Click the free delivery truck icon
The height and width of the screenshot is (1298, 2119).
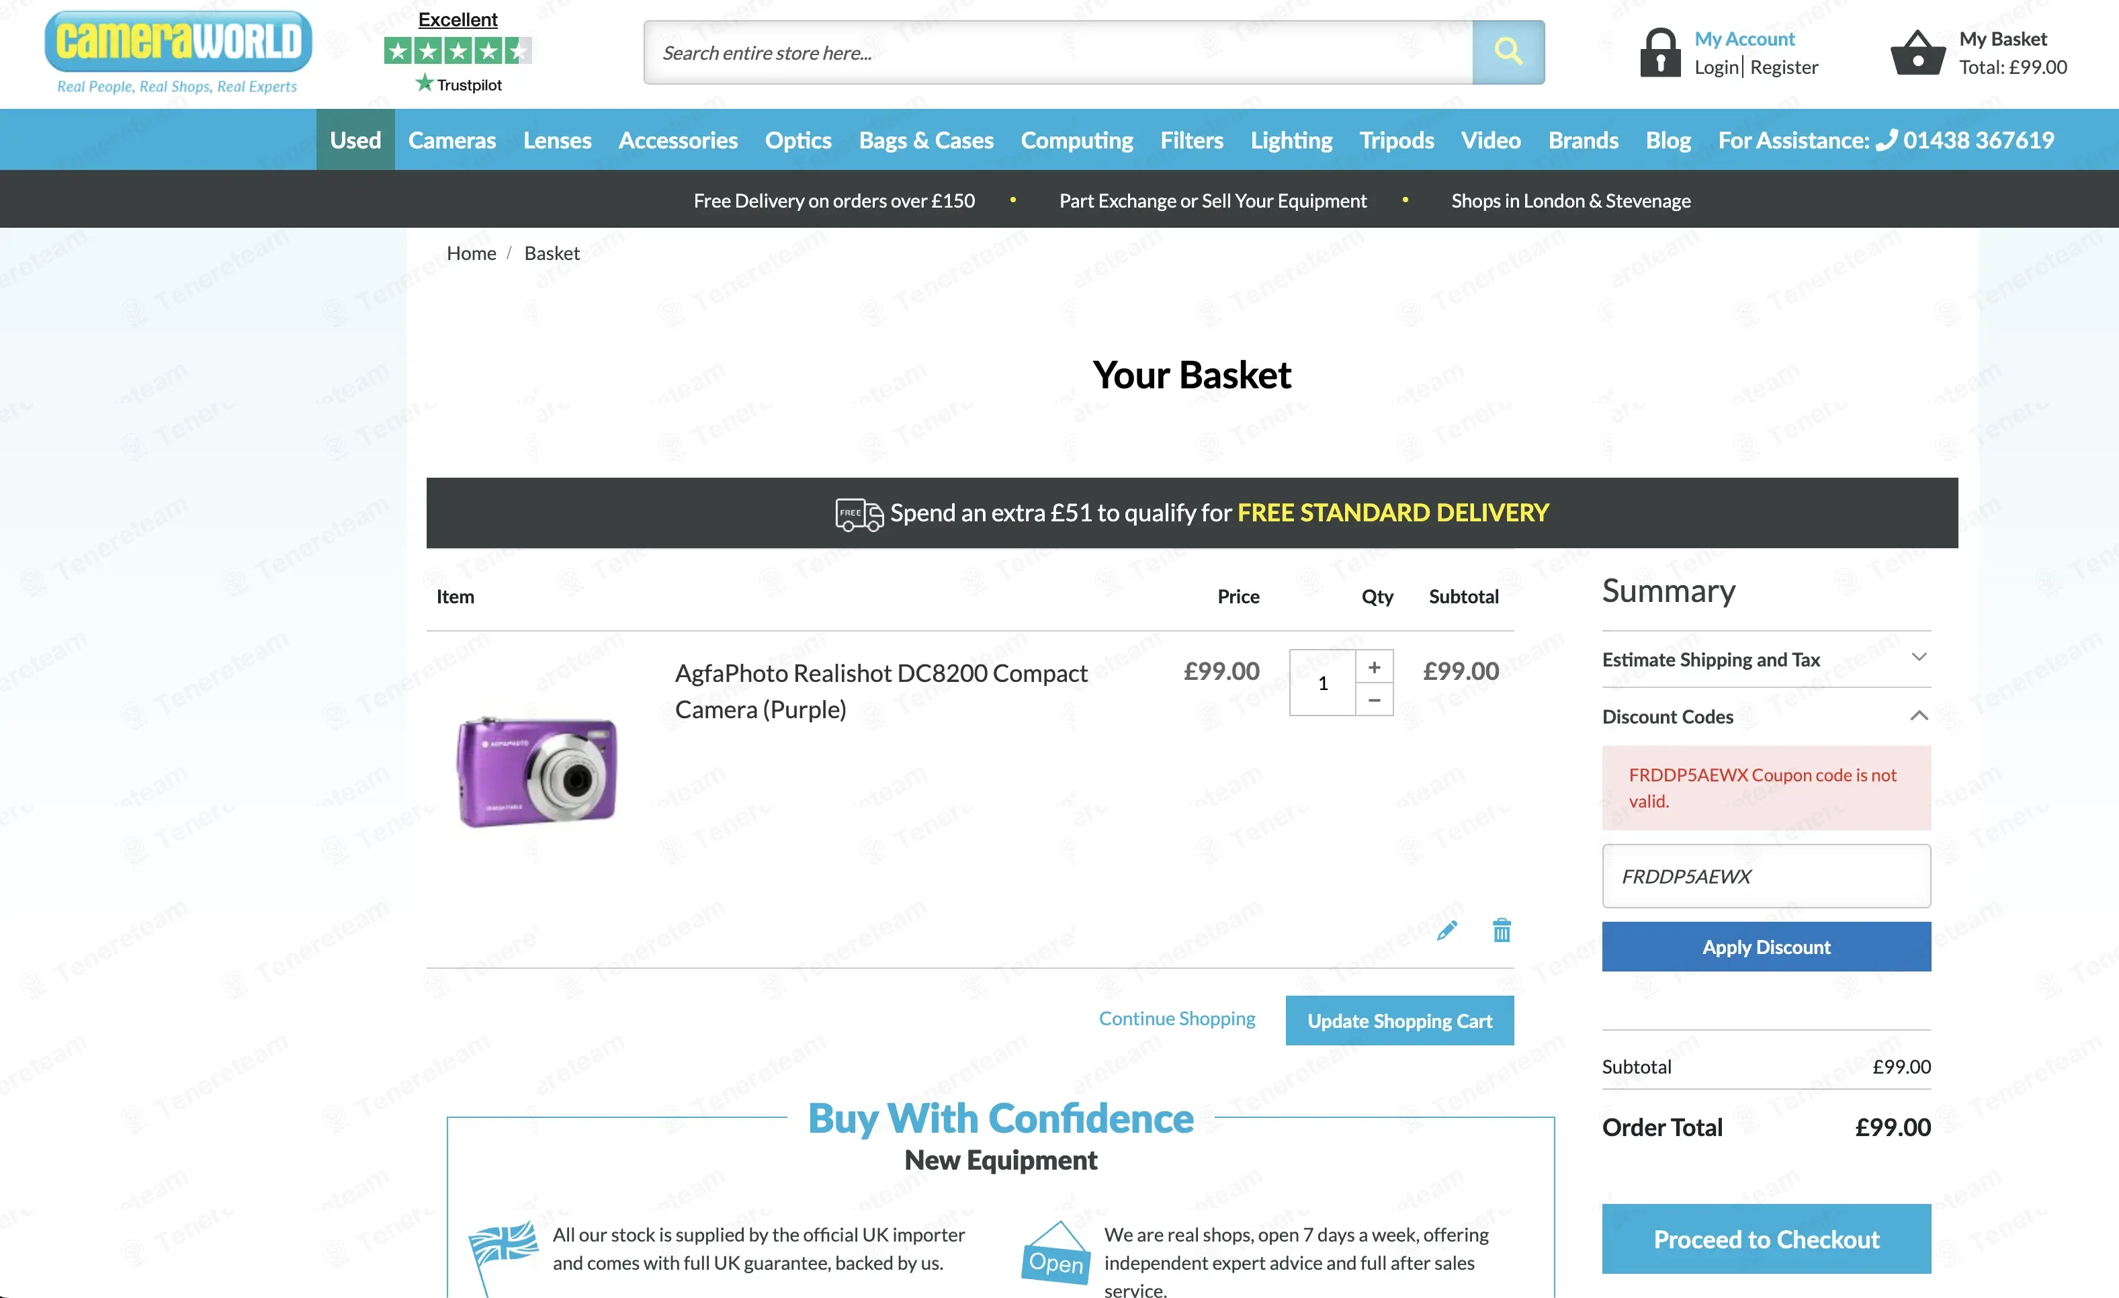click(x=858, y=513)
